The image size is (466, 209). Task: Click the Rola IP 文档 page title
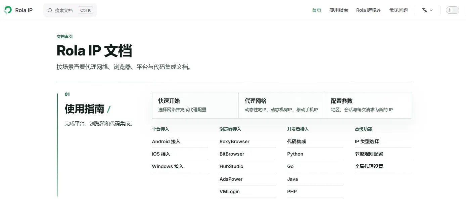click(94, 51)
